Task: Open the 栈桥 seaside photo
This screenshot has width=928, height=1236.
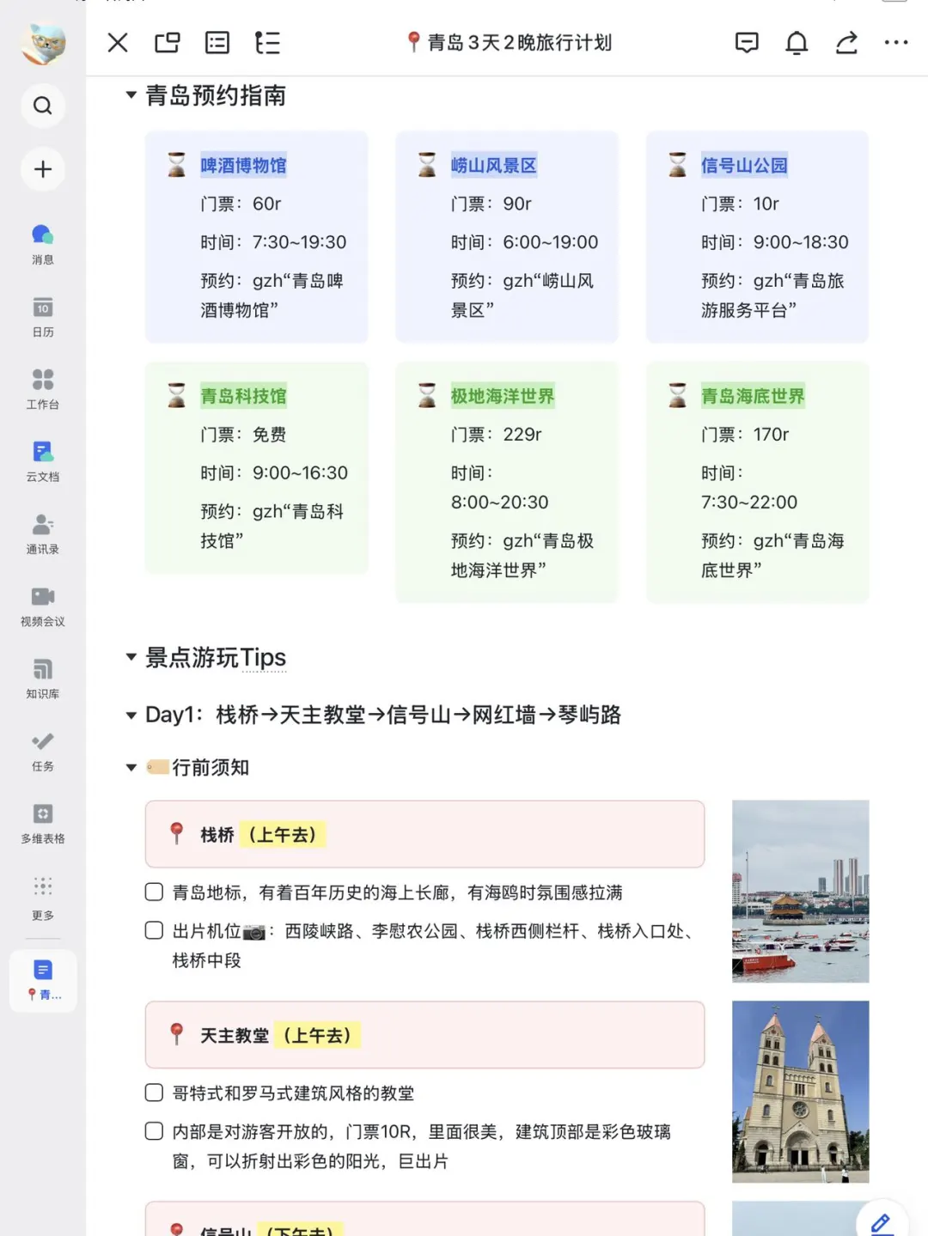Action: coord(800,891)
